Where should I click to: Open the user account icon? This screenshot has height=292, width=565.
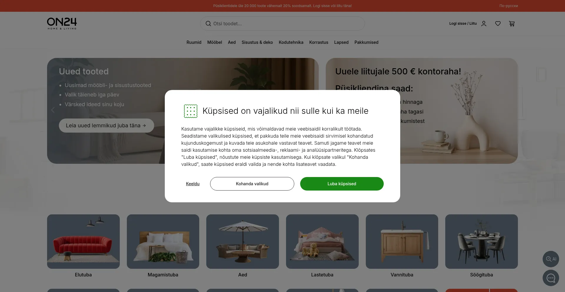[x=484, y=24]
